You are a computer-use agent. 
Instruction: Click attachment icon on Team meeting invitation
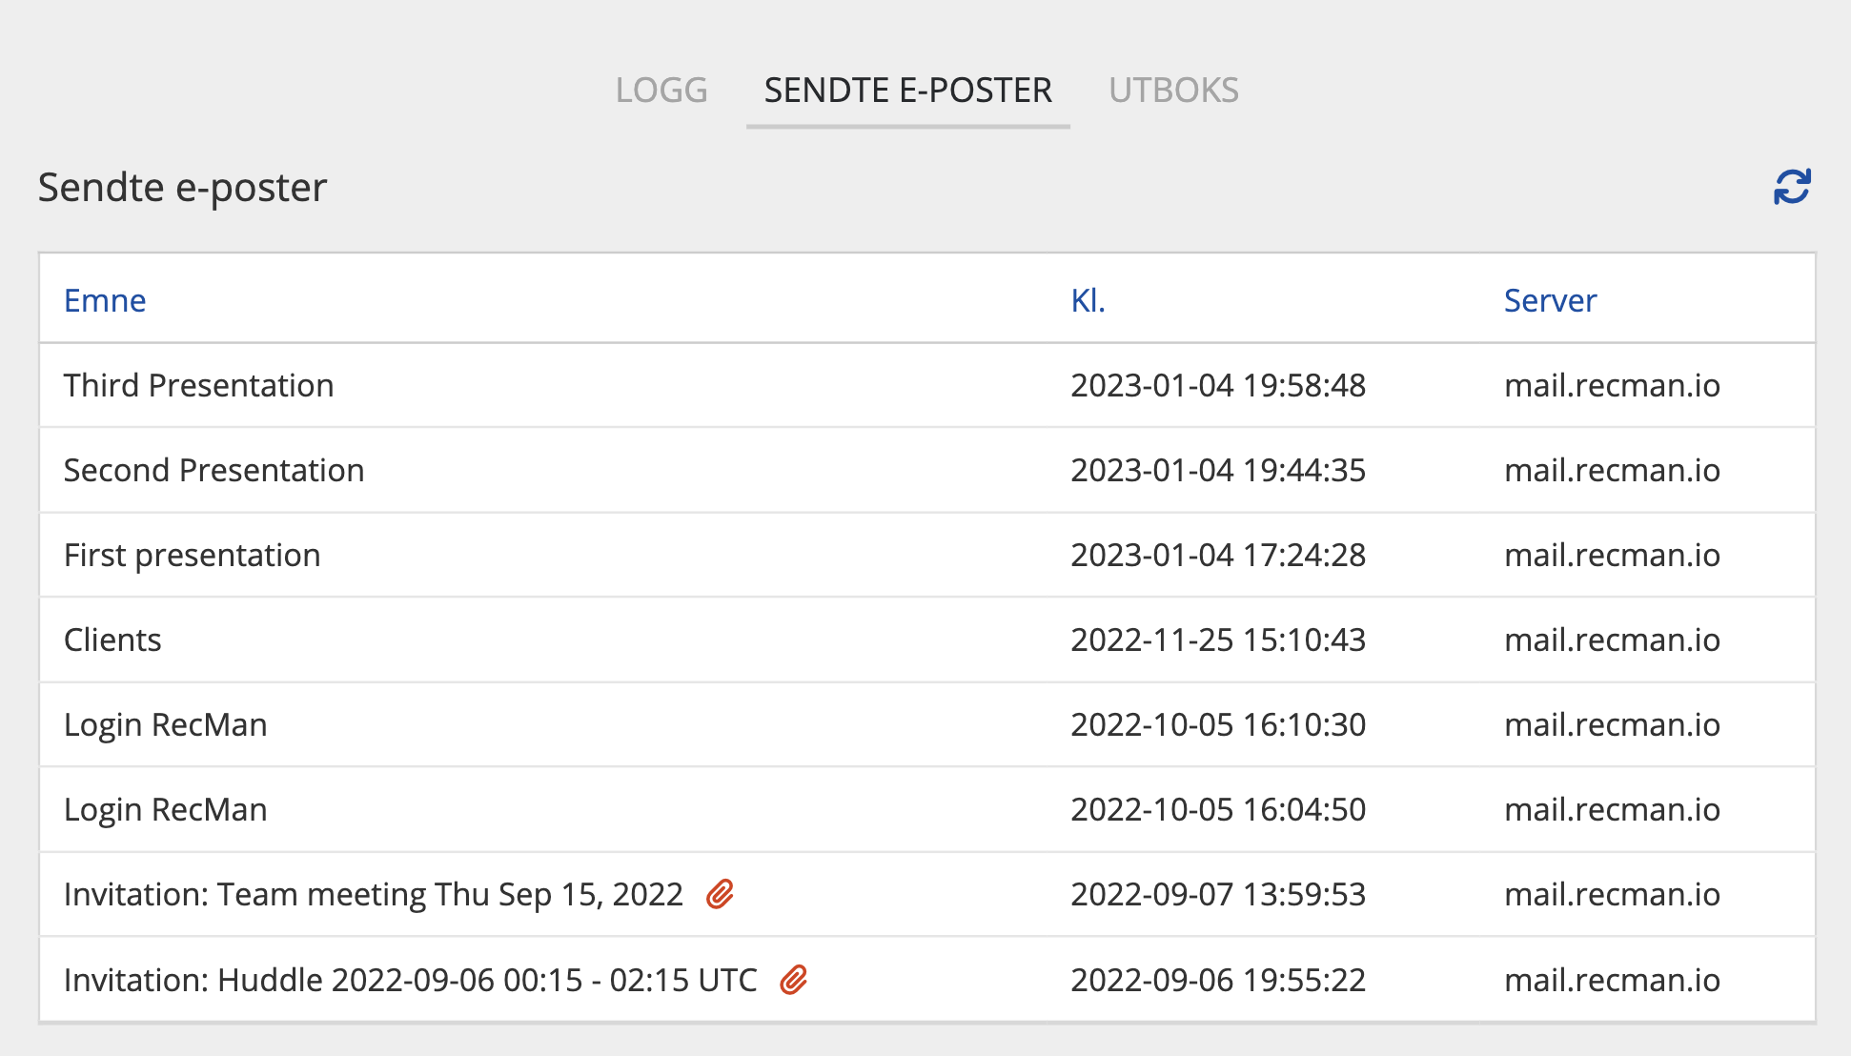pyautogui.click(x=720, y=894)
